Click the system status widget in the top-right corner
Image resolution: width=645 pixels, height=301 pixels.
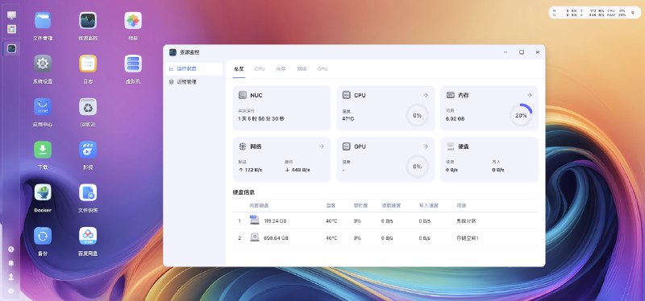[x=594, y=12]
